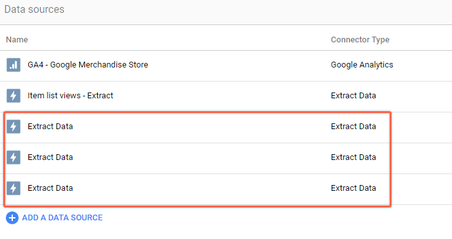The image size is (452, 239).
Task: Select the third Extract Data source name
Action: click(50, 188)
